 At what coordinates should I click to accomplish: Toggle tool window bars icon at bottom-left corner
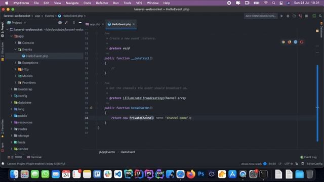pyautogui.click(x=3, y=164)
